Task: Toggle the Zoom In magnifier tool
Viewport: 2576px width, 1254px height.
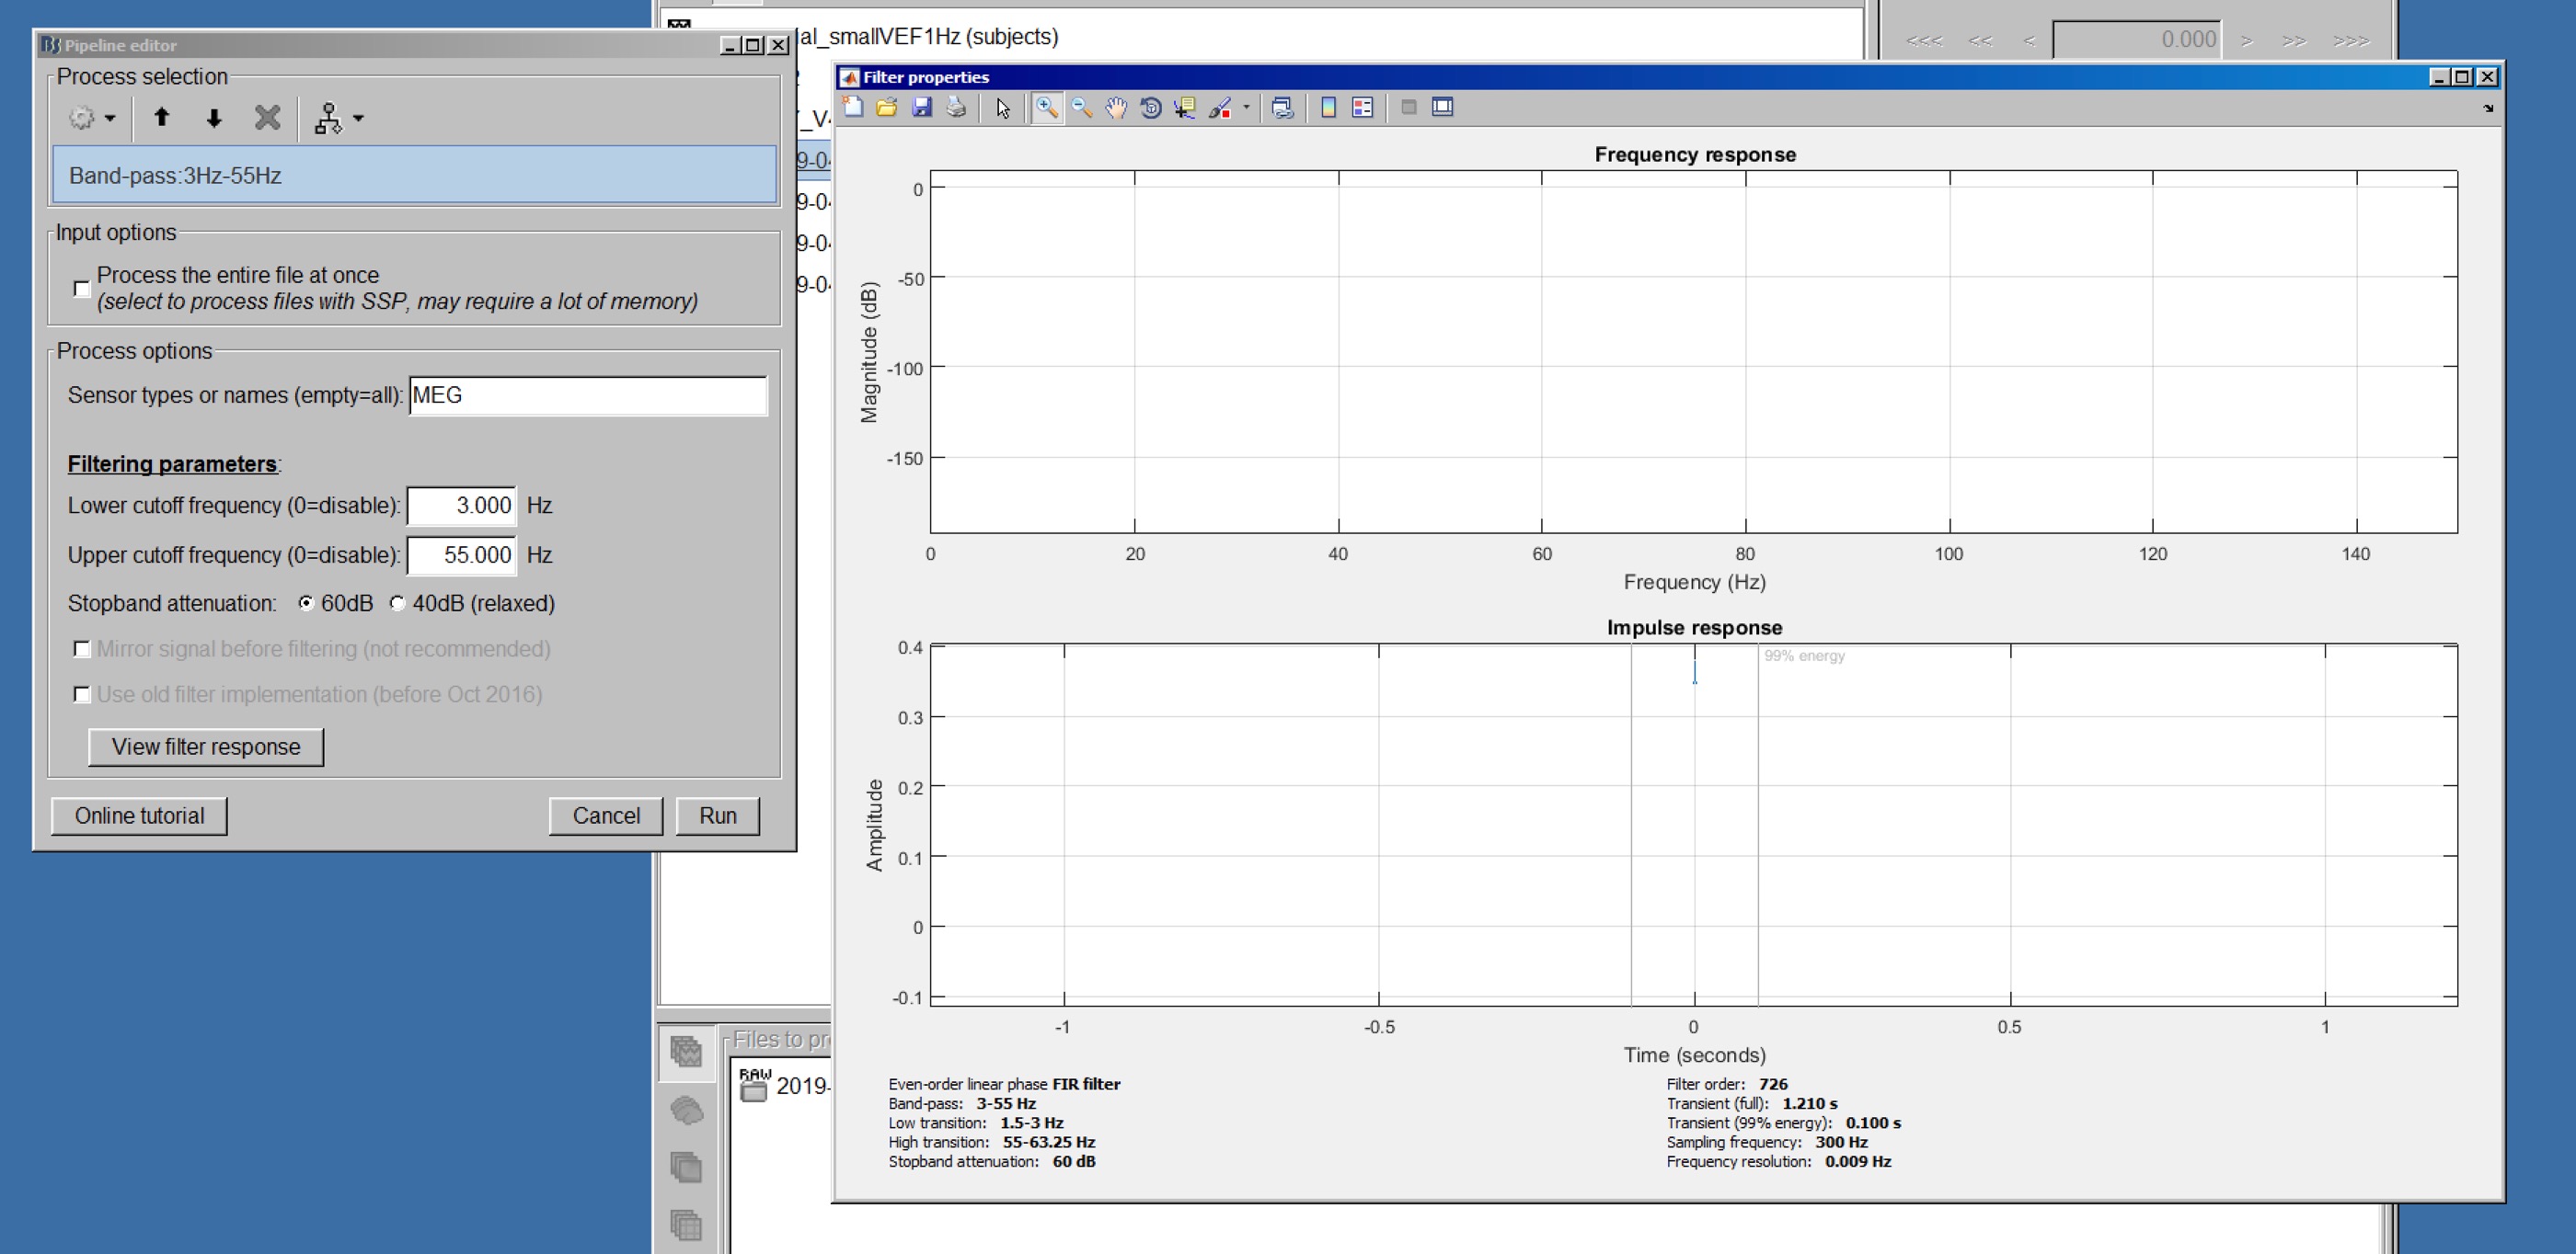Action: click(1047, 108)
